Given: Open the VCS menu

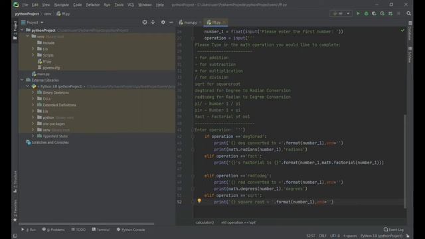Looking at the screenshot, I should pyautogui.click(x=131, y=5).
